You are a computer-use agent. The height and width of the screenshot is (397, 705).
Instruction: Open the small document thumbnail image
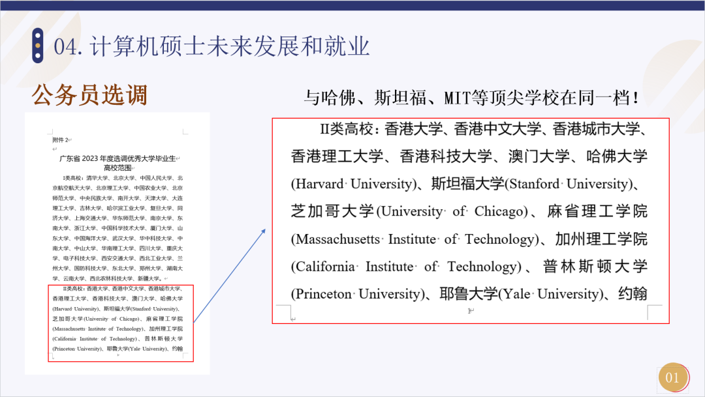(117, 243)
